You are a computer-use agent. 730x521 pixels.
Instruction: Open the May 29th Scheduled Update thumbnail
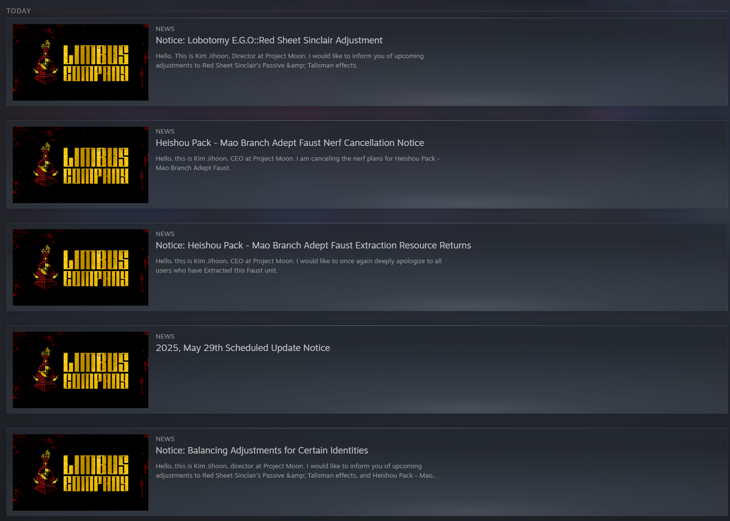[x=80, y=370]
